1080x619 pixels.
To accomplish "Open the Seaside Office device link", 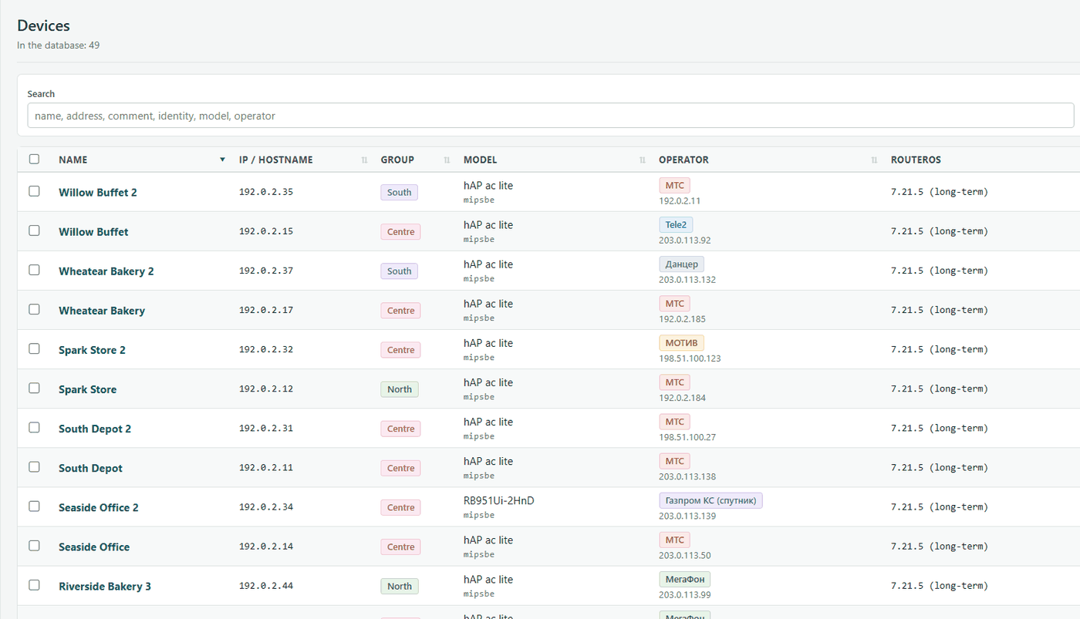I will [94, 547].
